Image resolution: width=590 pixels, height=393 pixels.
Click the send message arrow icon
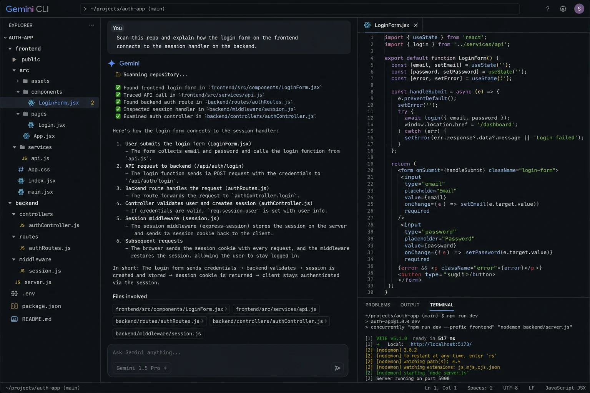click(x=337, y=368)
